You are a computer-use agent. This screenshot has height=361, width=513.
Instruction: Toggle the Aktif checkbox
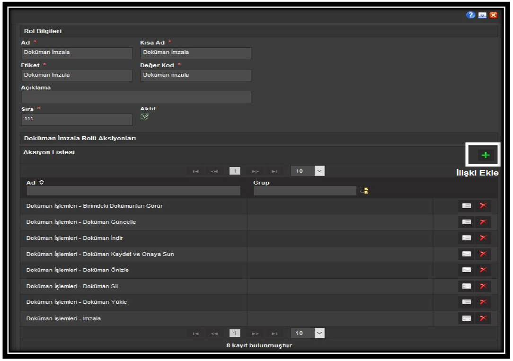tap(144, 117)
